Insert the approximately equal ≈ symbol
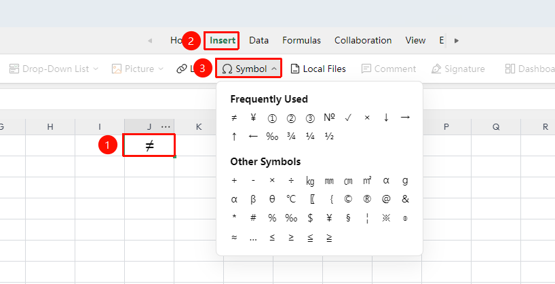This screenshot has height=284, width=555. tap(234, 238)
